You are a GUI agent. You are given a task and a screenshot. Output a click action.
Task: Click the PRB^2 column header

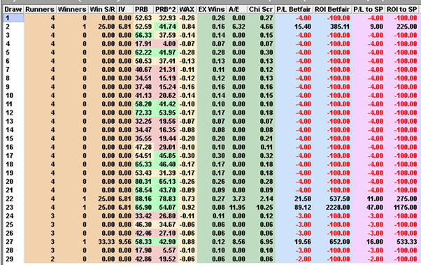[165, 9]
